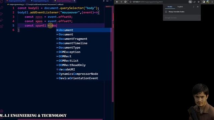Open Search in the activity bar

point(2,8)
